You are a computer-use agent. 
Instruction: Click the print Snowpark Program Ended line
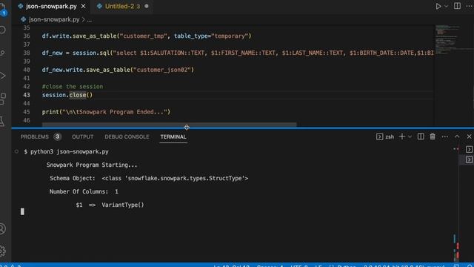[x=106, y=112]
